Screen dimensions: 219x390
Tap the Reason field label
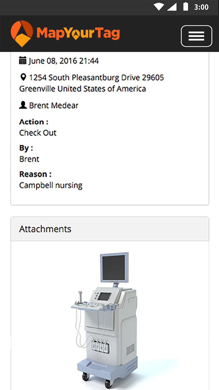point(35,174)
